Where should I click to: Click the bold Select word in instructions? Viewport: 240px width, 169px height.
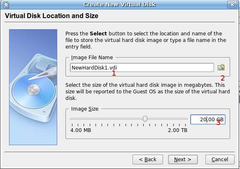(98, 33)
